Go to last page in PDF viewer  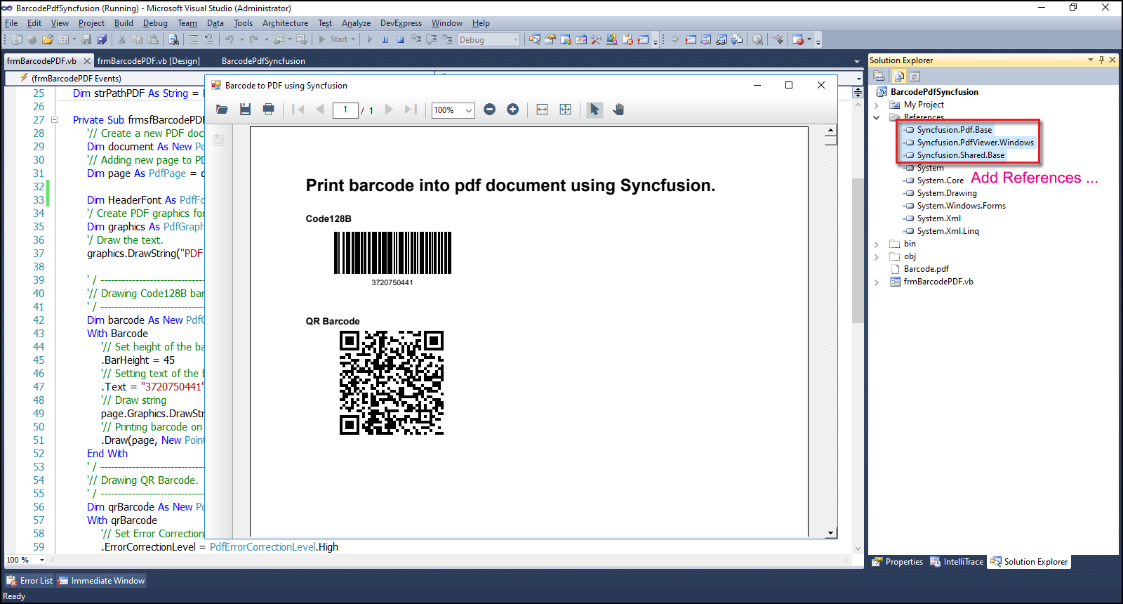coord(411,110)
